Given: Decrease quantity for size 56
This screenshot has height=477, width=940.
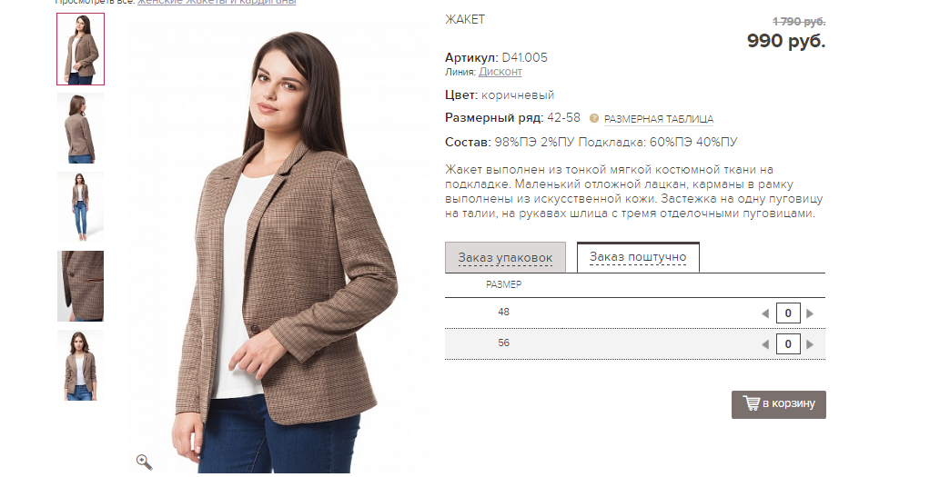Looking at the screenshot, I should (765, 344).
